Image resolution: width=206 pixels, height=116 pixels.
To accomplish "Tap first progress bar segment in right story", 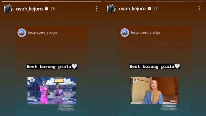I will (129, 1).
